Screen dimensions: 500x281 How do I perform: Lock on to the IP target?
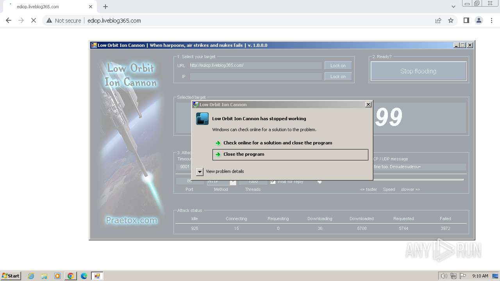click(x=338, y=76)
